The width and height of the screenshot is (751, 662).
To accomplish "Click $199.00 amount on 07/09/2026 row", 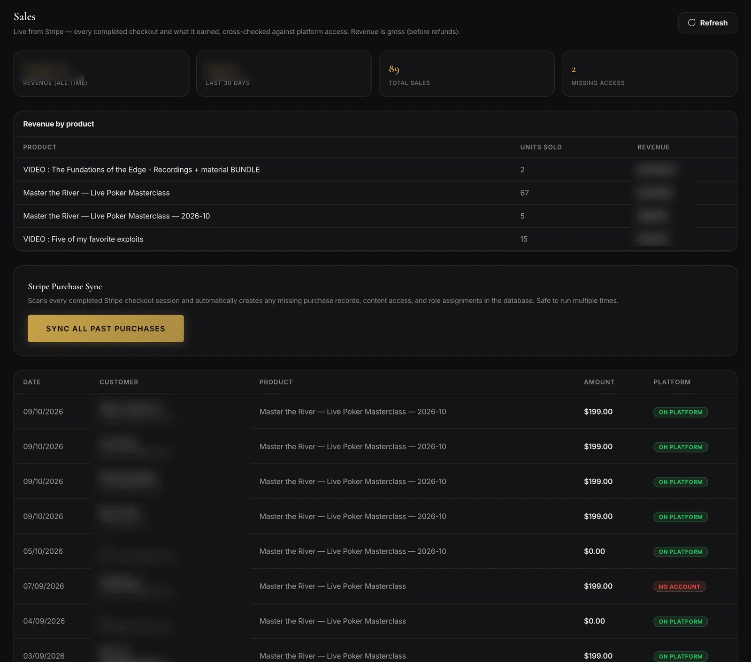I will pos(598,586).
